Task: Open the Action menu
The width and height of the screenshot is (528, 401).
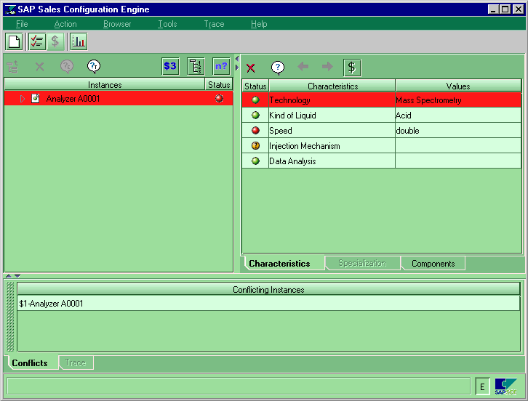Action: pyautogui.click(x=65, y=24)
